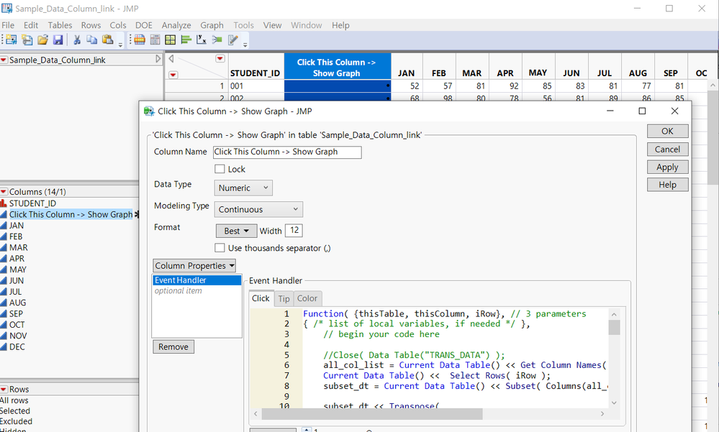
Task: Expand the Column Properties dropdown button
Action: coord(194,266)
